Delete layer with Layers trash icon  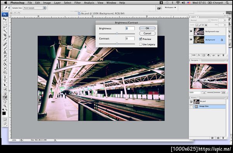(x=223, y=55)
